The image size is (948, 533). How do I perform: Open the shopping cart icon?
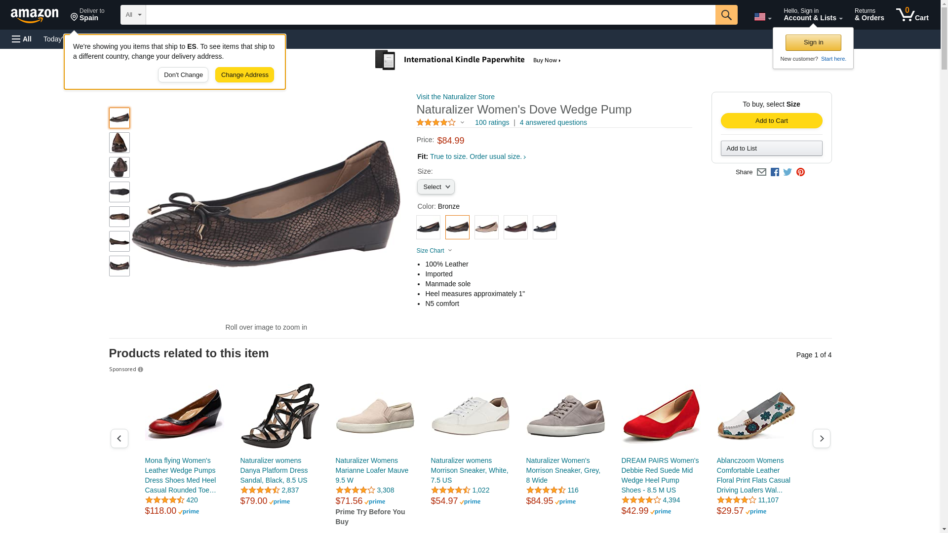[x=912, y=15]
